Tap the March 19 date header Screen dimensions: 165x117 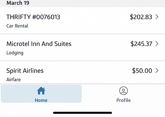18,3
